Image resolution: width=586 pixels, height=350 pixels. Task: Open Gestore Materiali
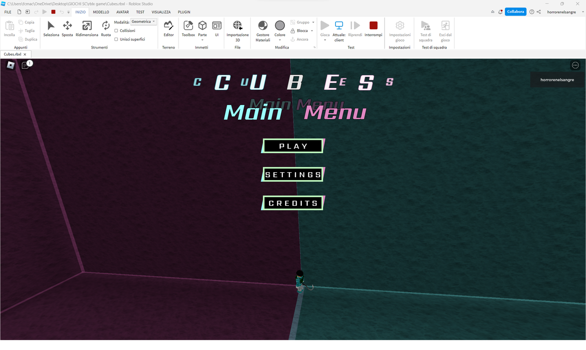(x=263, y=31)
